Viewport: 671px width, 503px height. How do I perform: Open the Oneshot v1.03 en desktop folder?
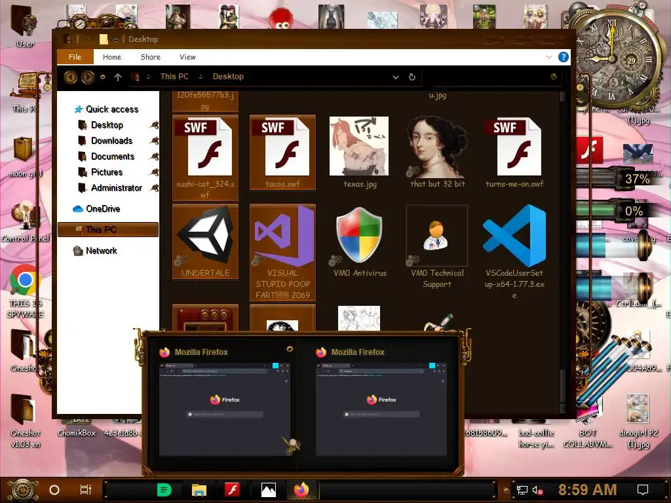tap(26, 421)
